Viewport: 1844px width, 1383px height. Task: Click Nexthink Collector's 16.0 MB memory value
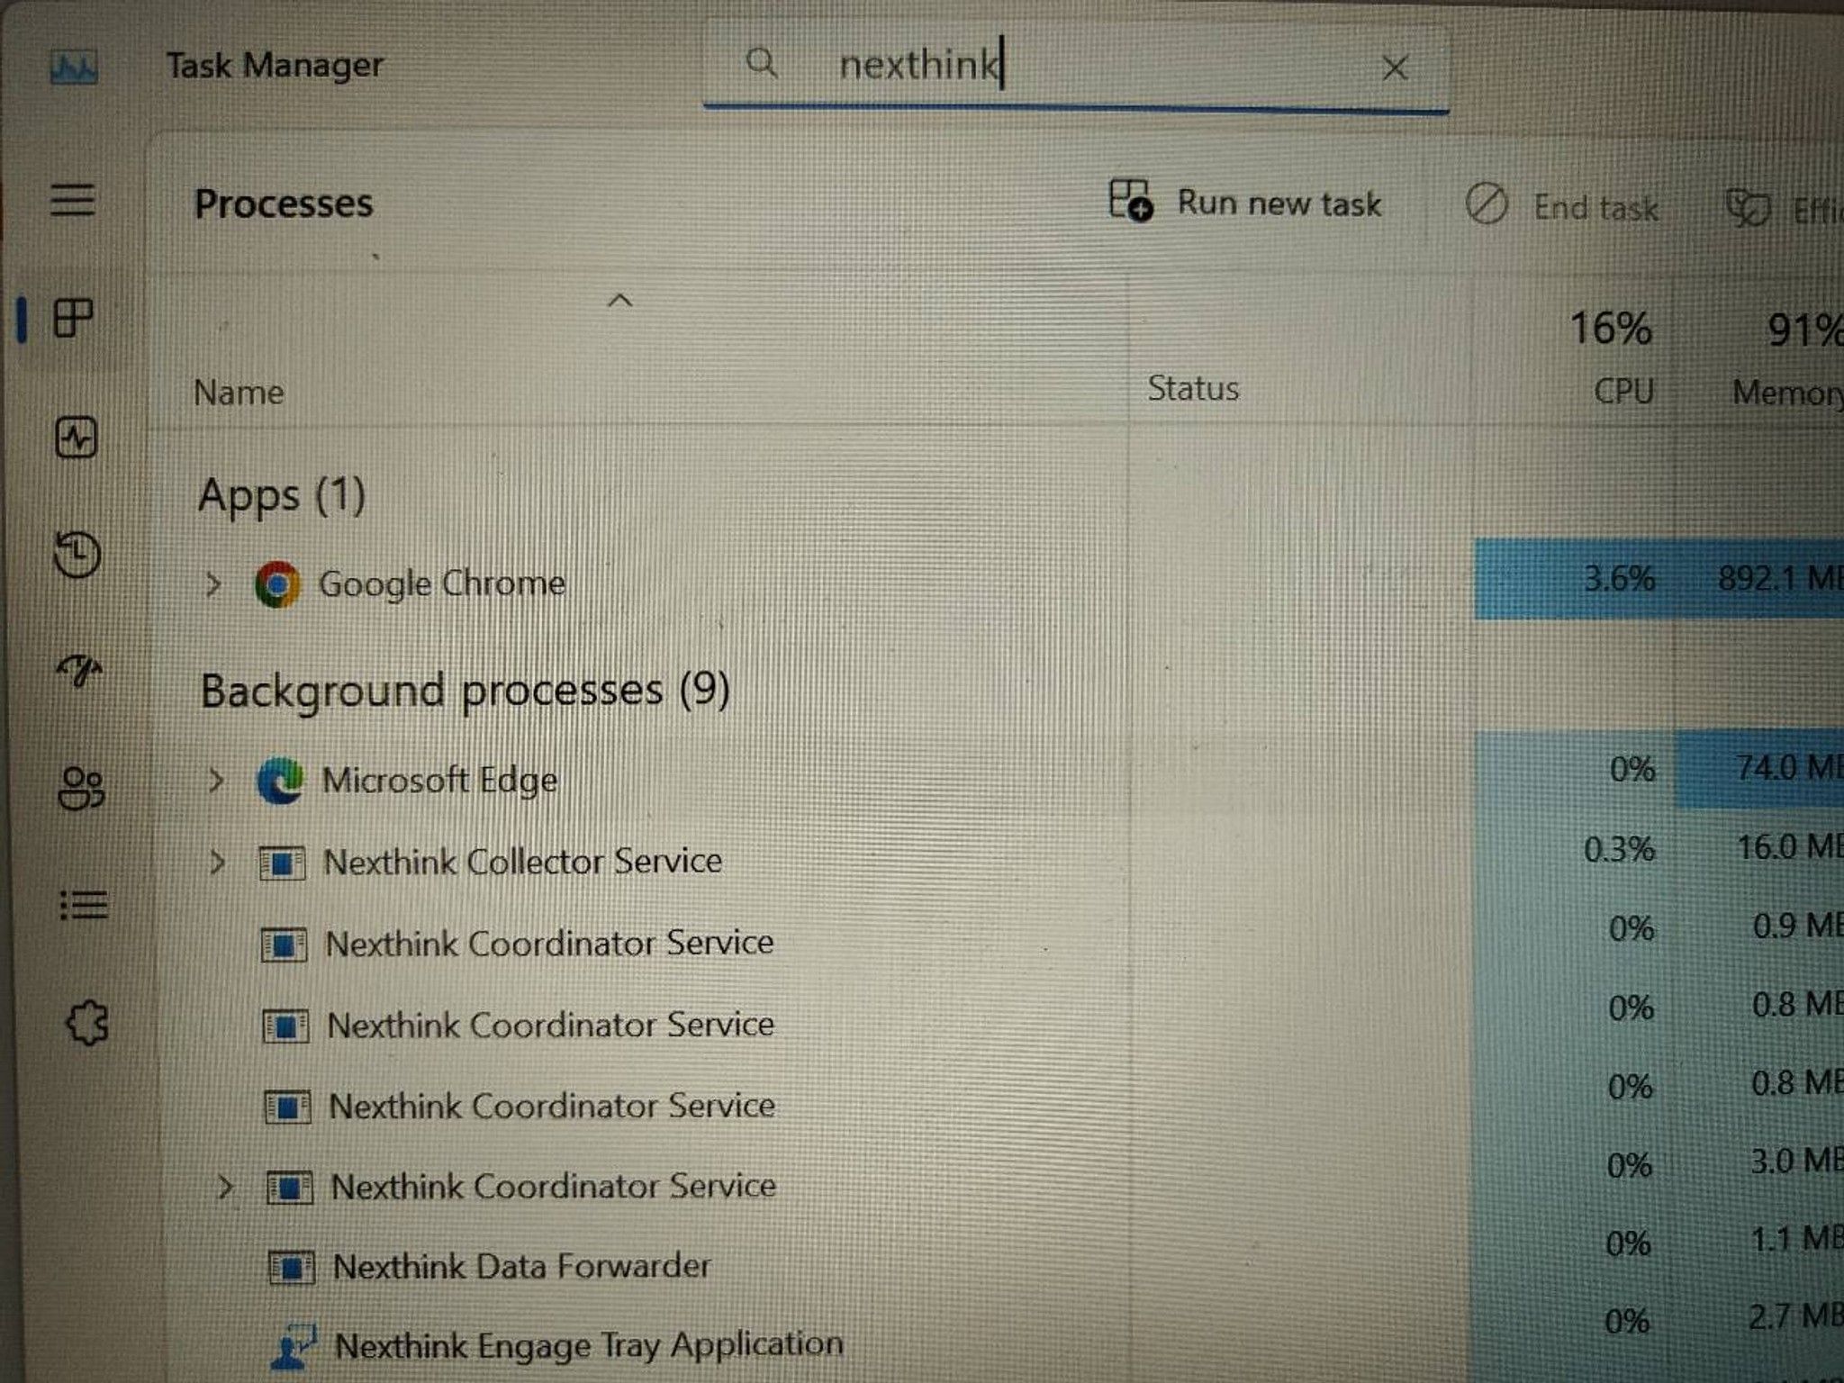pyautogui.click(x=1789, y=847)
